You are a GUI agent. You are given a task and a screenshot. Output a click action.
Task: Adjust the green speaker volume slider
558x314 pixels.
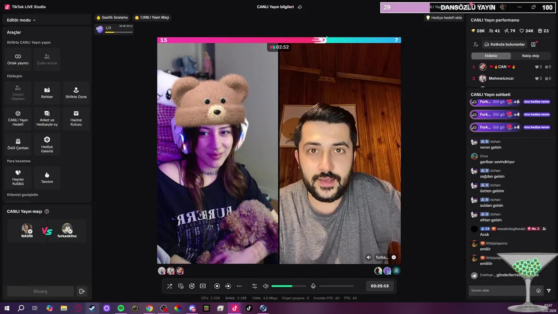click(289, 286)
